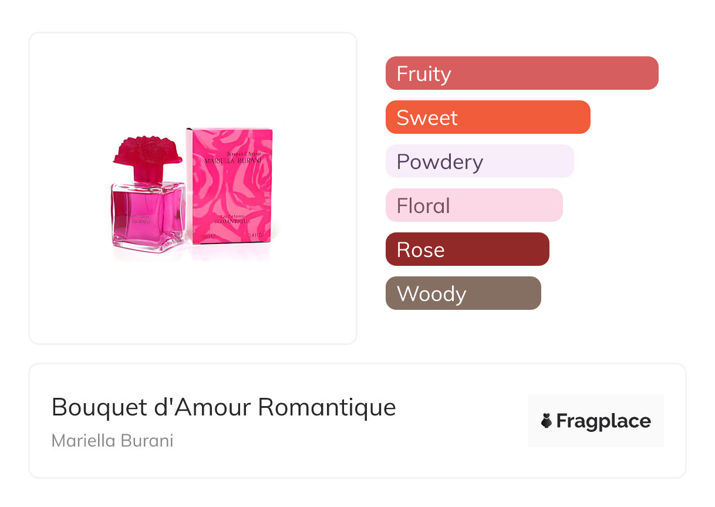Click MARIELLA BURANI text on the box
This screenshot has width=715, height=507.
[x=231, y=160]
